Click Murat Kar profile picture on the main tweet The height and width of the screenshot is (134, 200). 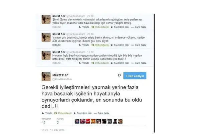[46, 76]
